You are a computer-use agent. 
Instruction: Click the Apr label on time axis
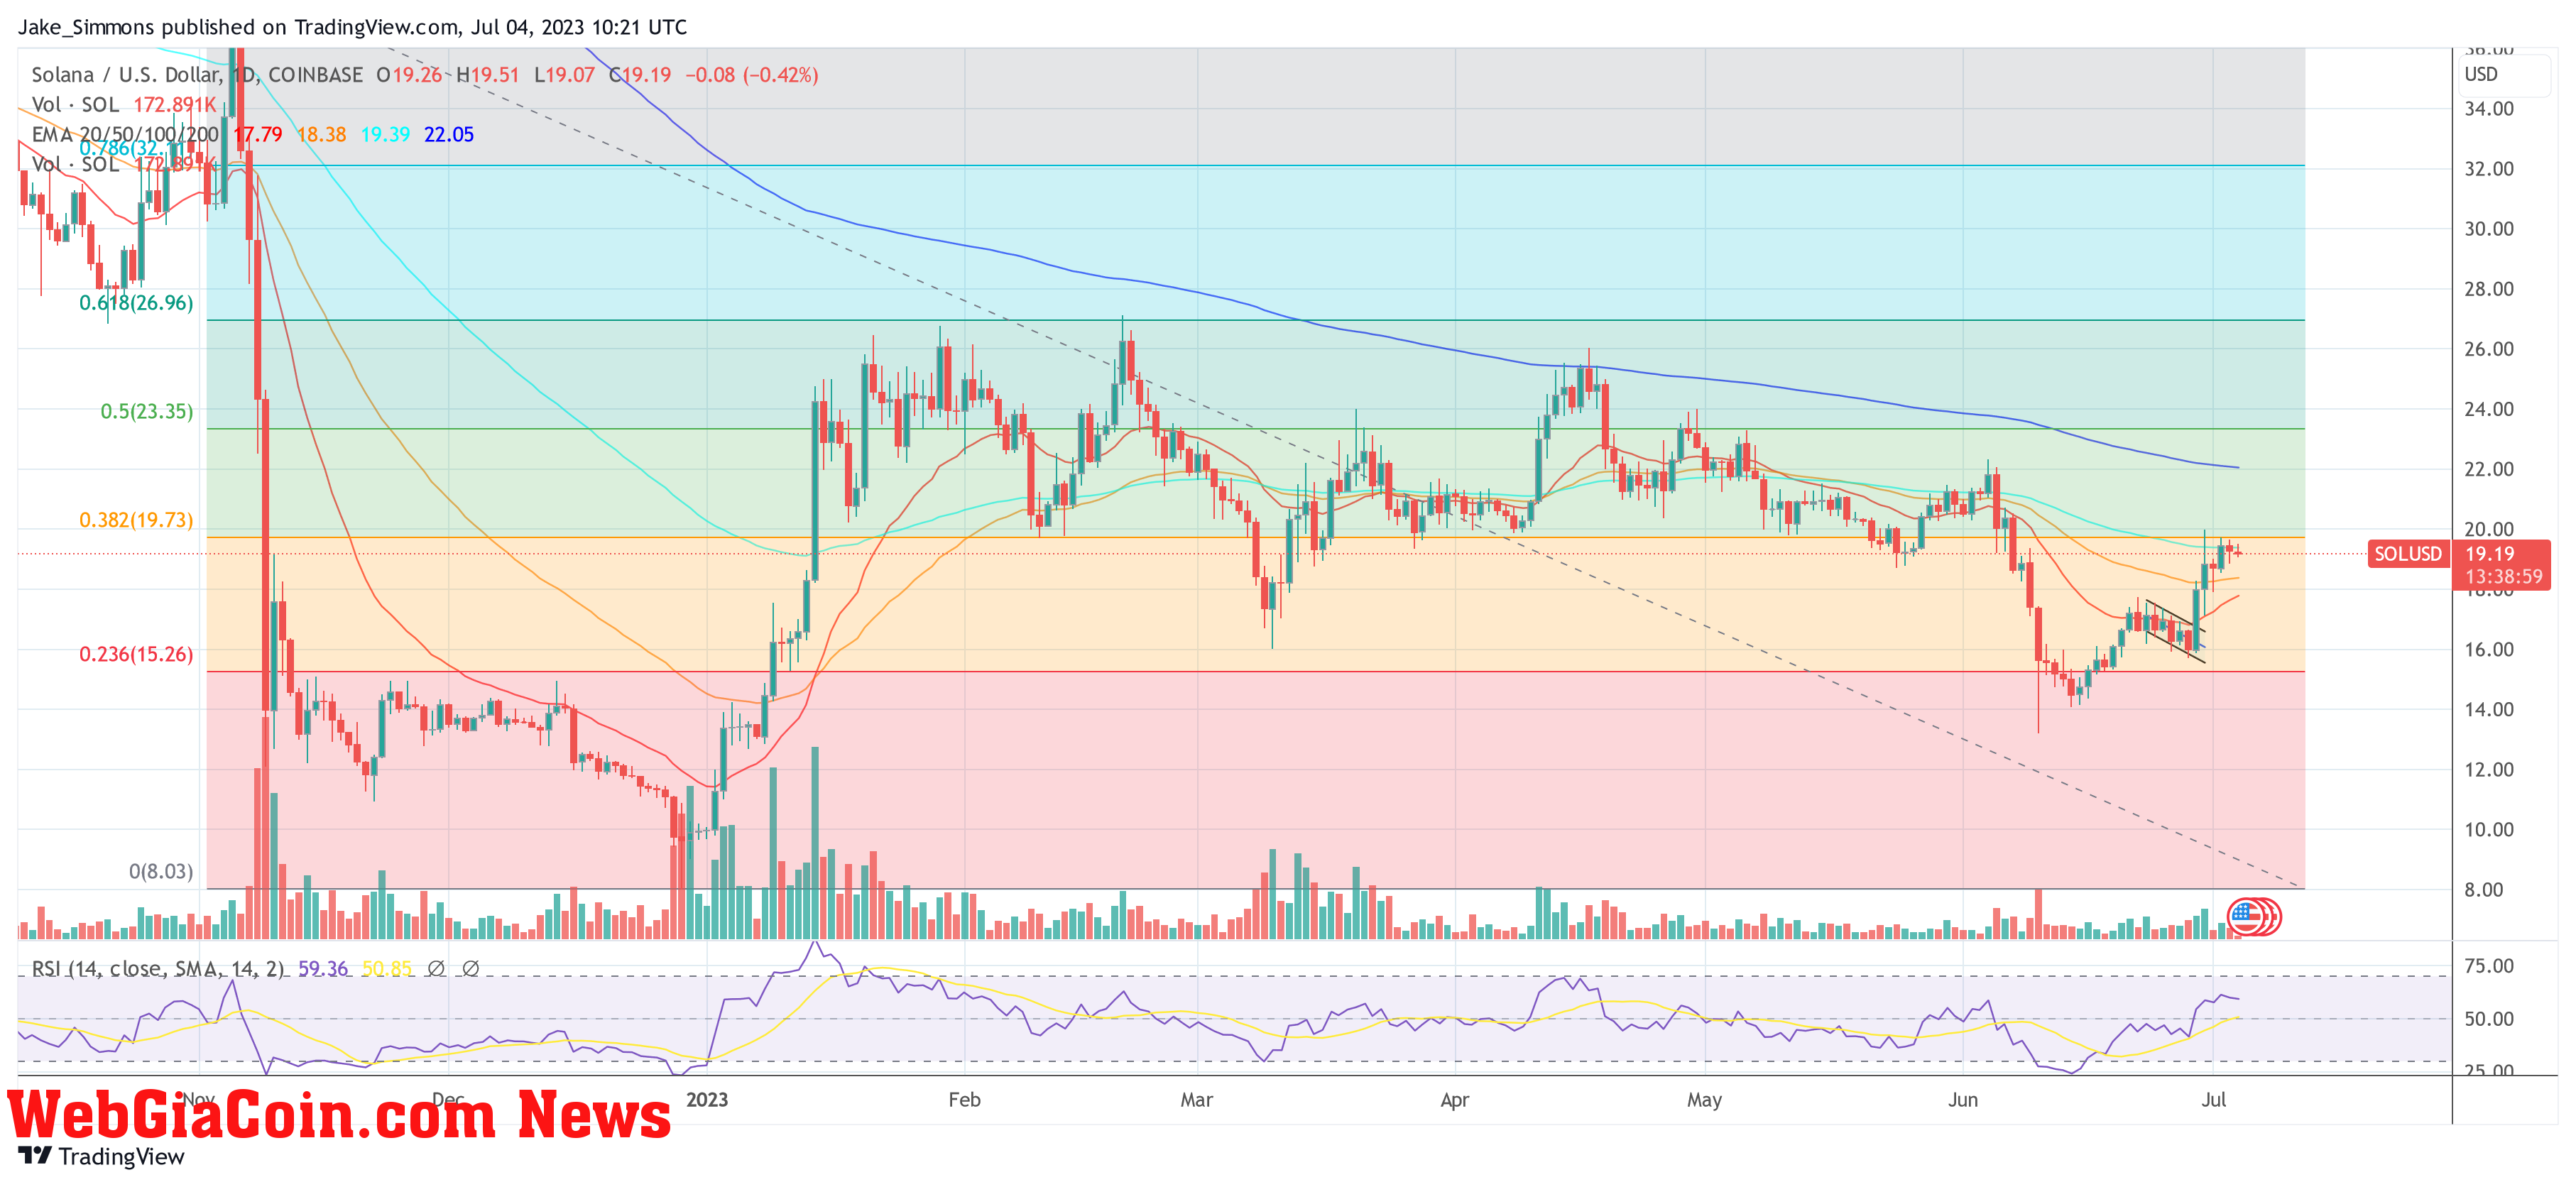tap(1454, 1099)
